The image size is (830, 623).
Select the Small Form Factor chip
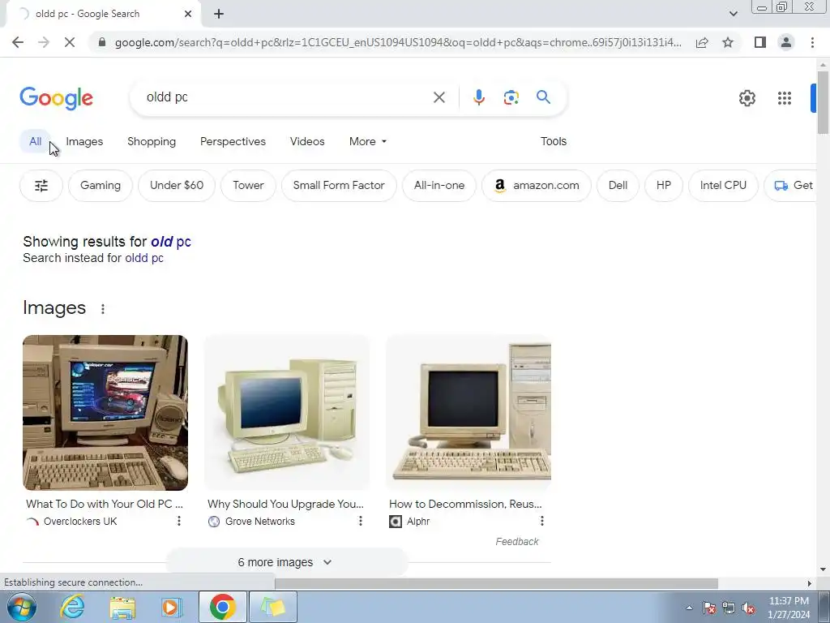coord(339,186)
